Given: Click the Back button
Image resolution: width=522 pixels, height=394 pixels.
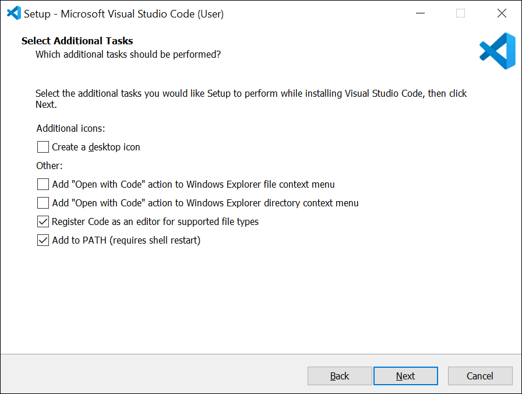Looking at the screenshot, I should point(340,376).
